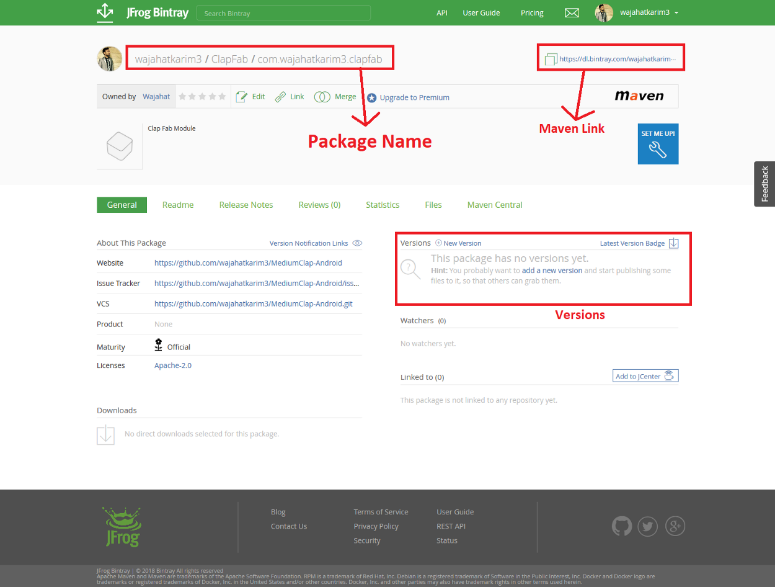Switch to the Release Notes tab
Image resolution: width=775 pixels, height=587 pixels.
tap(246, 205)
